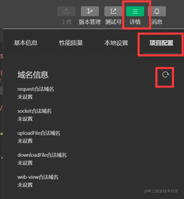
Task: Open the 本地设置 tab
Action: tap(116, 43)
